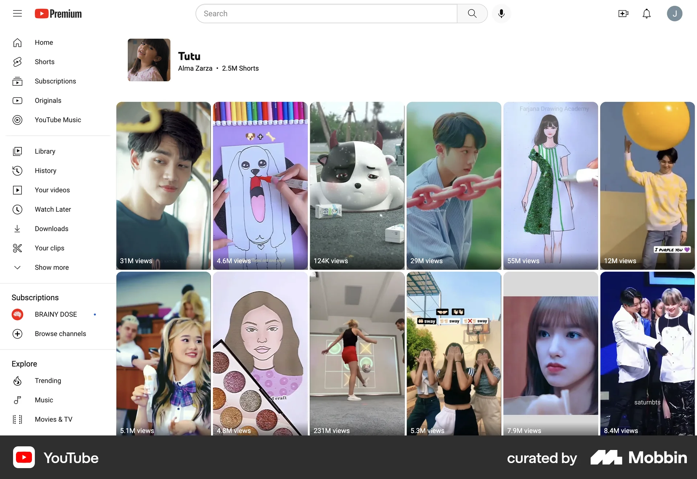This screenshot has height=479, width=697.
Task: Open Trending under Explore
Action: tap(48, 381)
